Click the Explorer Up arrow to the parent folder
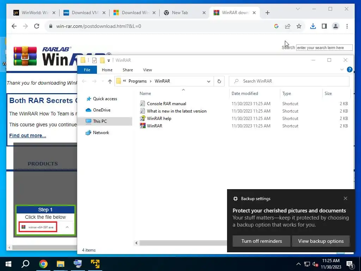This screenshot has width=361, height=271. click(x=110, y=81)
